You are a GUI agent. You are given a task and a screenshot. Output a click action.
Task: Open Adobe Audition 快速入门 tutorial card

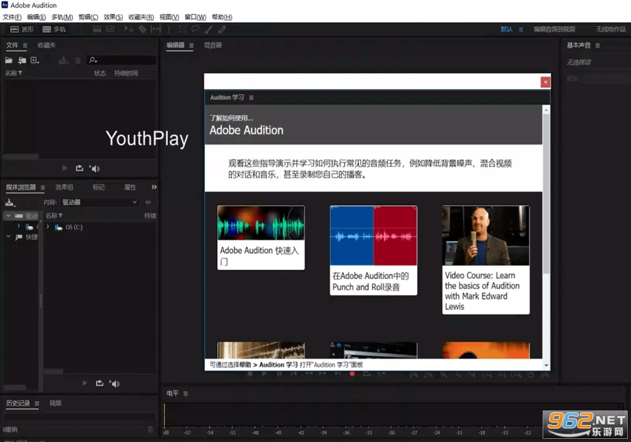point(261,237)
